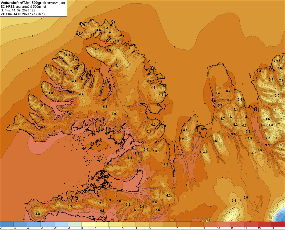Select the 'EC-HRES spá brúuð á 500m net' line
The image size is (285, 230).
click(x=23, y=7)
